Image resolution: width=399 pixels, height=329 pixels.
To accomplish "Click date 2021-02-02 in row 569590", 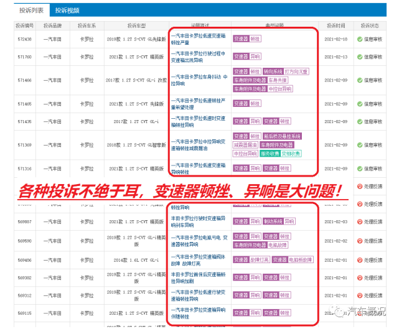I will [x=336, y=241].
